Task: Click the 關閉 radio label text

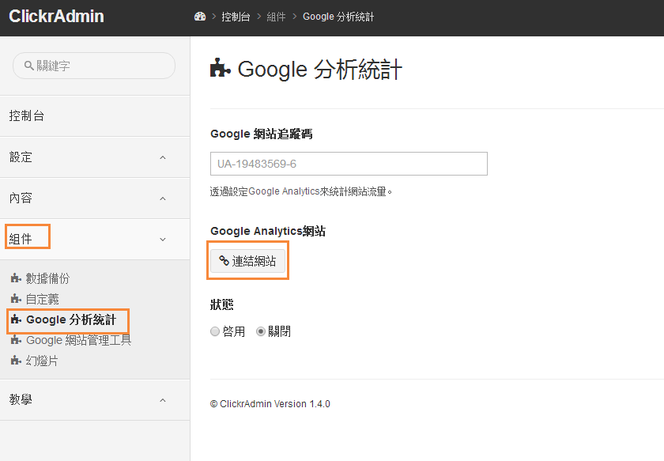Action: click(280, 331)
